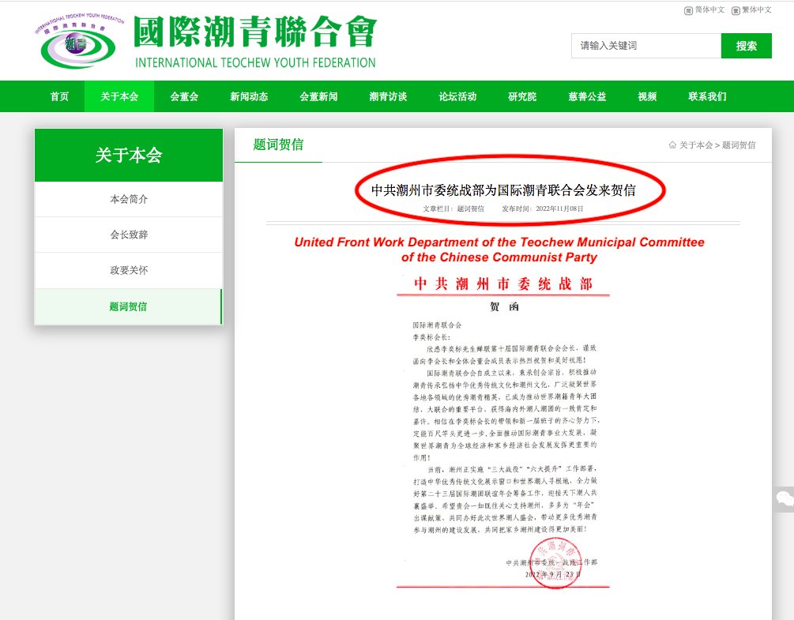The height and width of the screenshot is (620, 794).
Task: Open 论坛活动 navigation item
Action: coord(457,96)
